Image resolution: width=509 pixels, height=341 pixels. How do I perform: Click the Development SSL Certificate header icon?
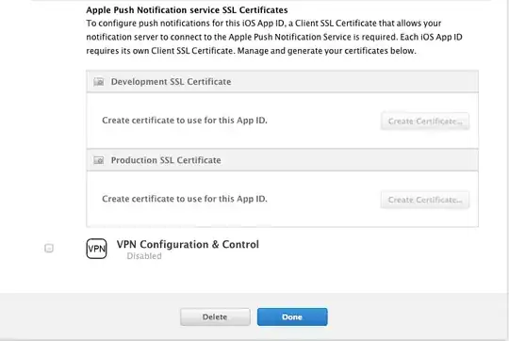tap(99, 82)
